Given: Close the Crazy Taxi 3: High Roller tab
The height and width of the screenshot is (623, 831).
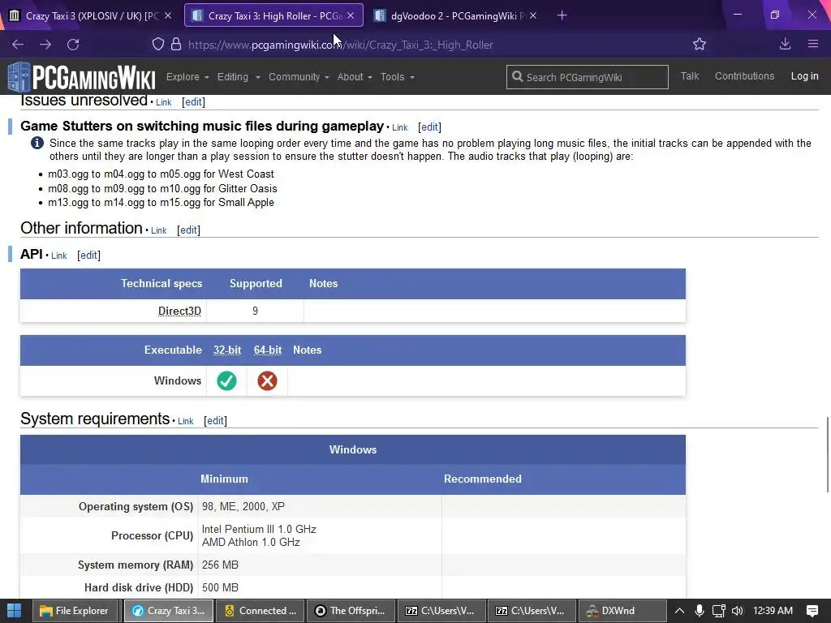Looking at the screenshot, I should [x=351, y=16].
